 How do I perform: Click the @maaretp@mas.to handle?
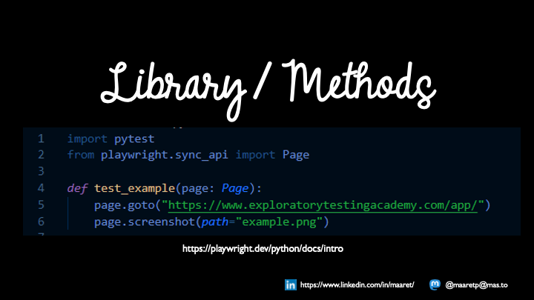click(x=476, y=285)
